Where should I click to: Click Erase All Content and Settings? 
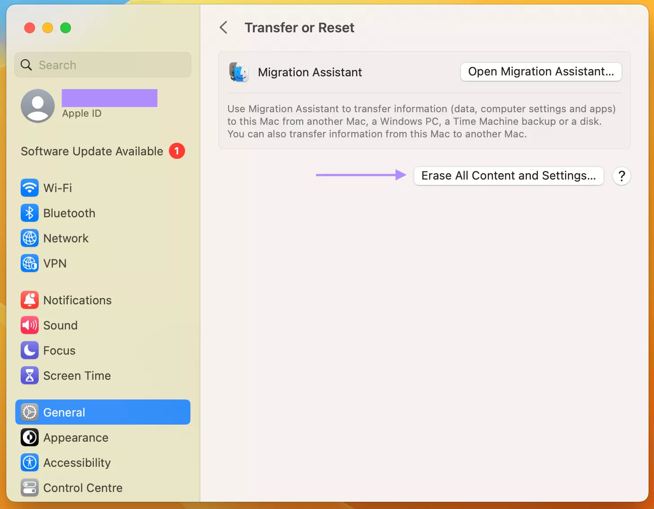(x=508, y=176)
